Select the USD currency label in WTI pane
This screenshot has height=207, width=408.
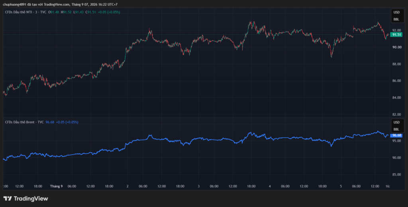click(396, 12)
